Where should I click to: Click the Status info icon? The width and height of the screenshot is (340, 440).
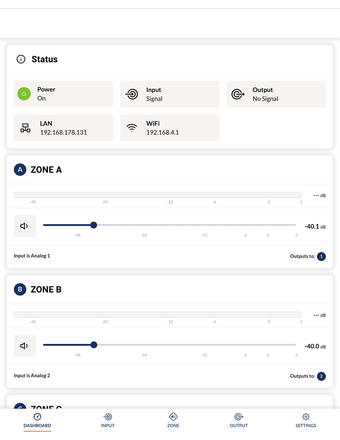pos(21,59)
